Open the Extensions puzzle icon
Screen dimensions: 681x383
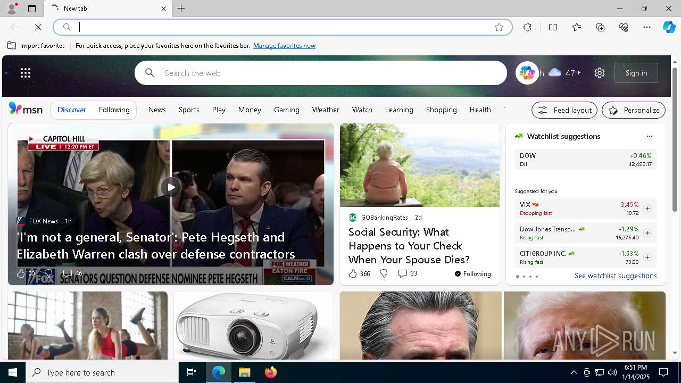click(x=527, y=27)
